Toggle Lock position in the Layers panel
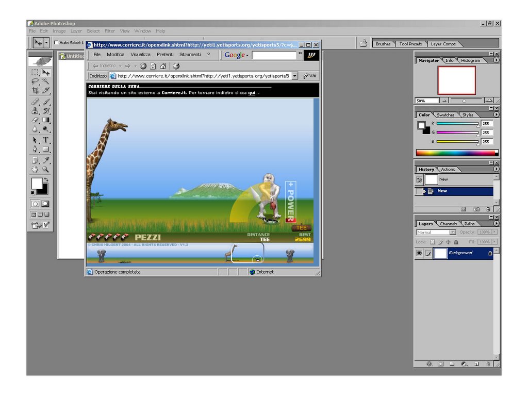This screenshot has width=528, height=396. [448, 242]
